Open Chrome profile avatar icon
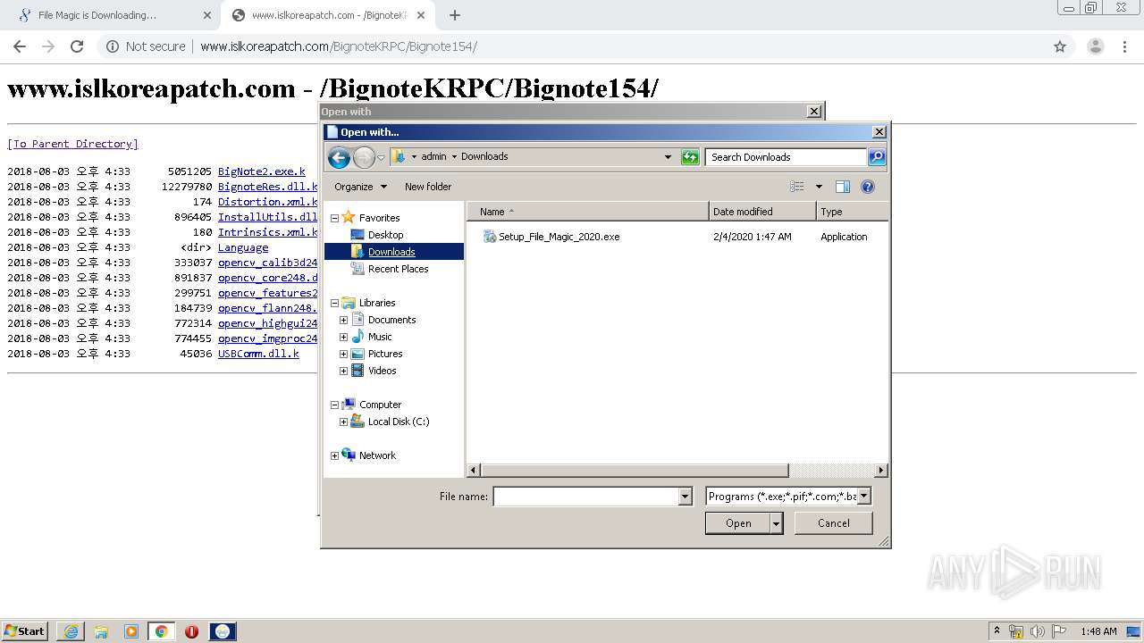1144x643 pixels. (x=1095, y=46)
